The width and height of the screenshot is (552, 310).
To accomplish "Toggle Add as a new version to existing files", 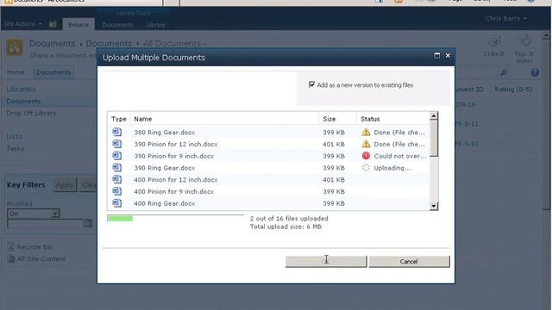I will click(x=311, y=84).
